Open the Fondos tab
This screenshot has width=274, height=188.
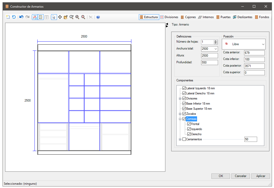click(262, 17)
